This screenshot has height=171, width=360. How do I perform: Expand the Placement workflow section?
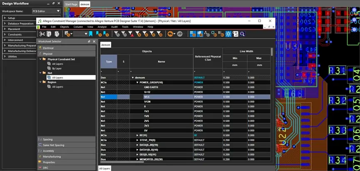point(5,29)
